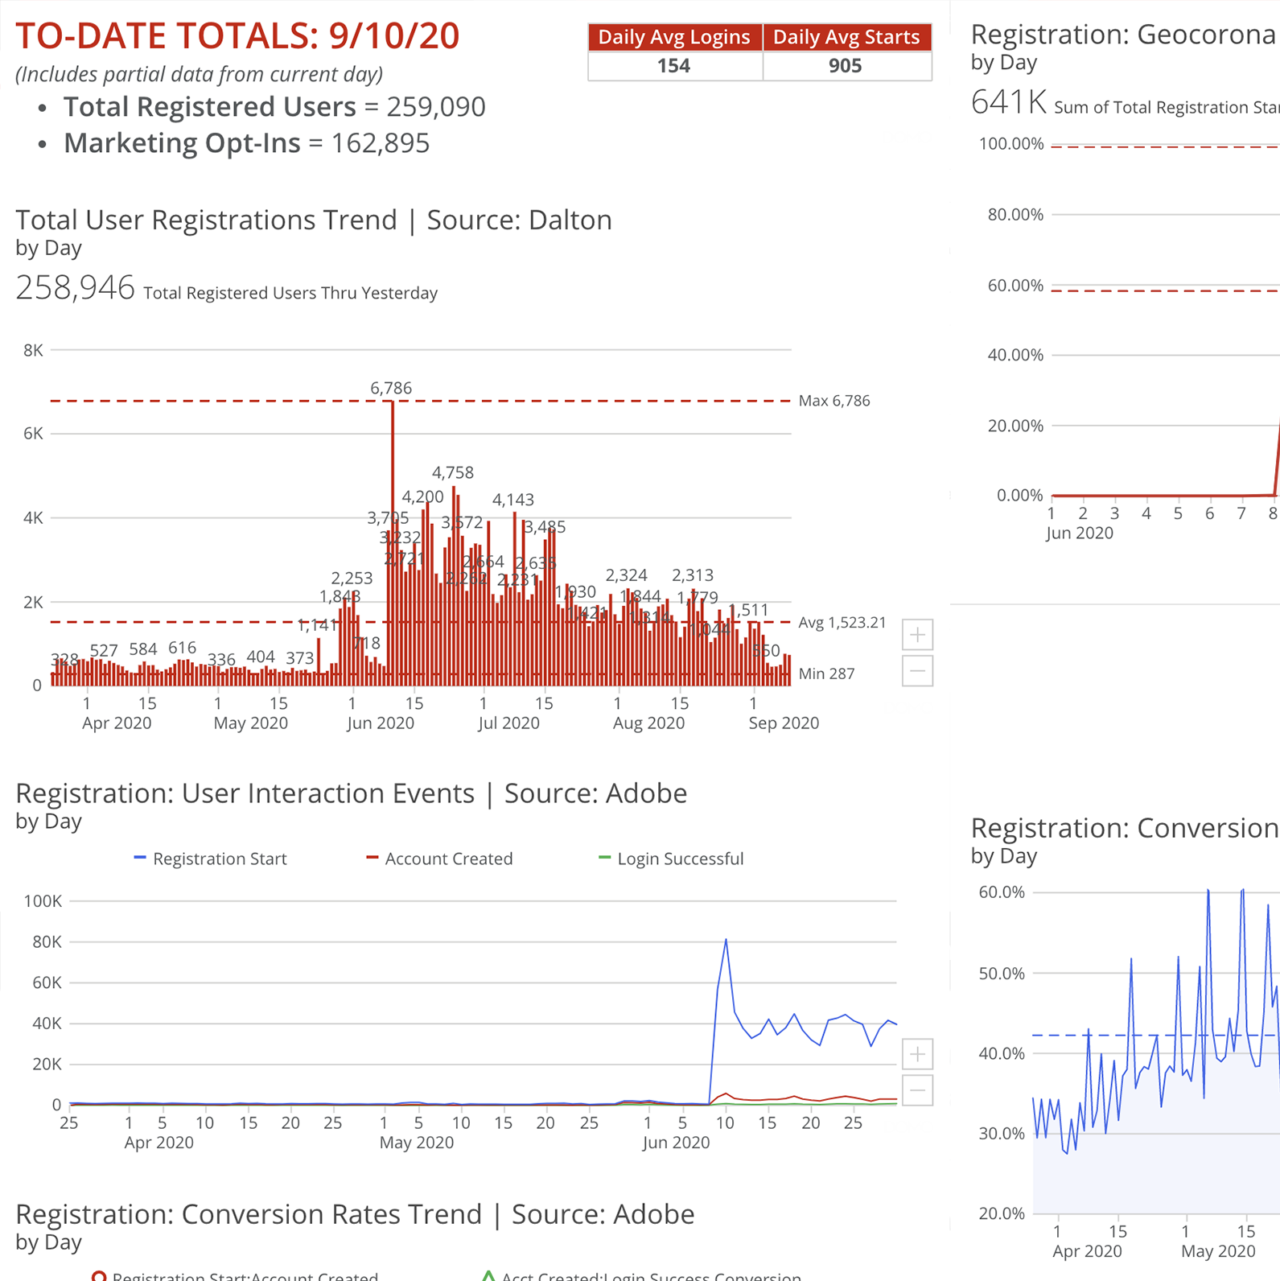Click the 100K y-axis label
The height and width of the screenshot is (1281, 1280).
tap(43, 901)
